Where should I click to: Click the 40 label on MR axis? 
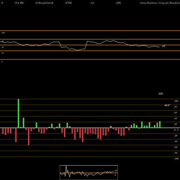pyautogui.click(x=176, y=118)
